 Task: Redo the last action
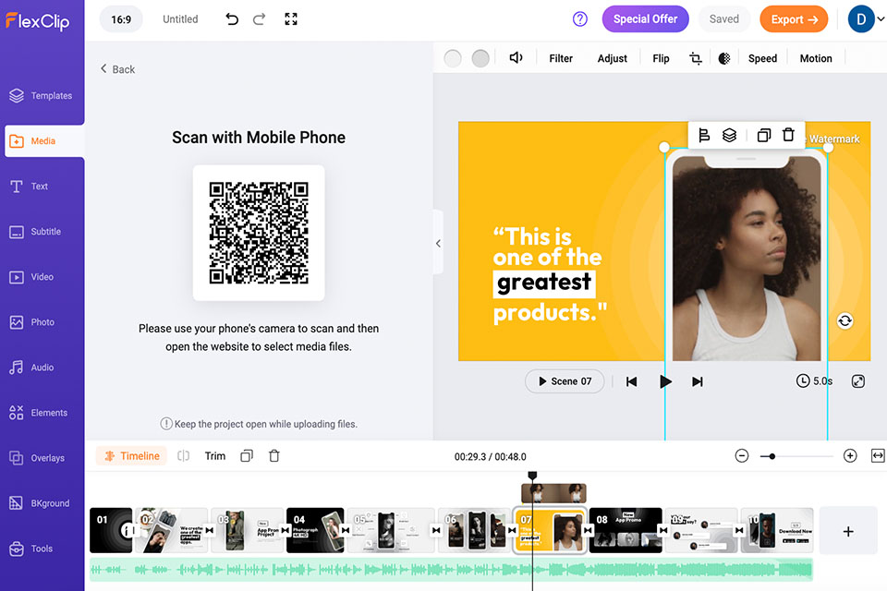[259, 19]
